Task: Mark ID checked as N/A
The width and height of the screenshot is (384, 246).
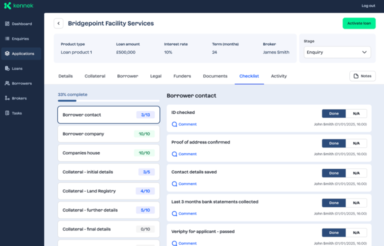Action: [x=356, y=113]
